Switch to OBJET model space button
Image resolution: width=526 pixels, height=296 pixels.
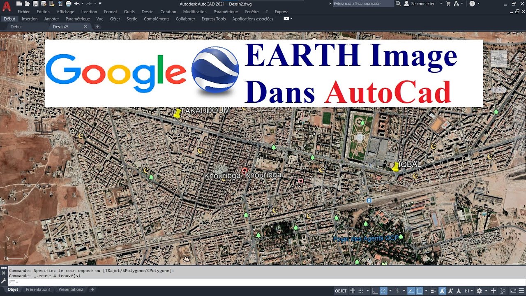[x=341, y=291]
